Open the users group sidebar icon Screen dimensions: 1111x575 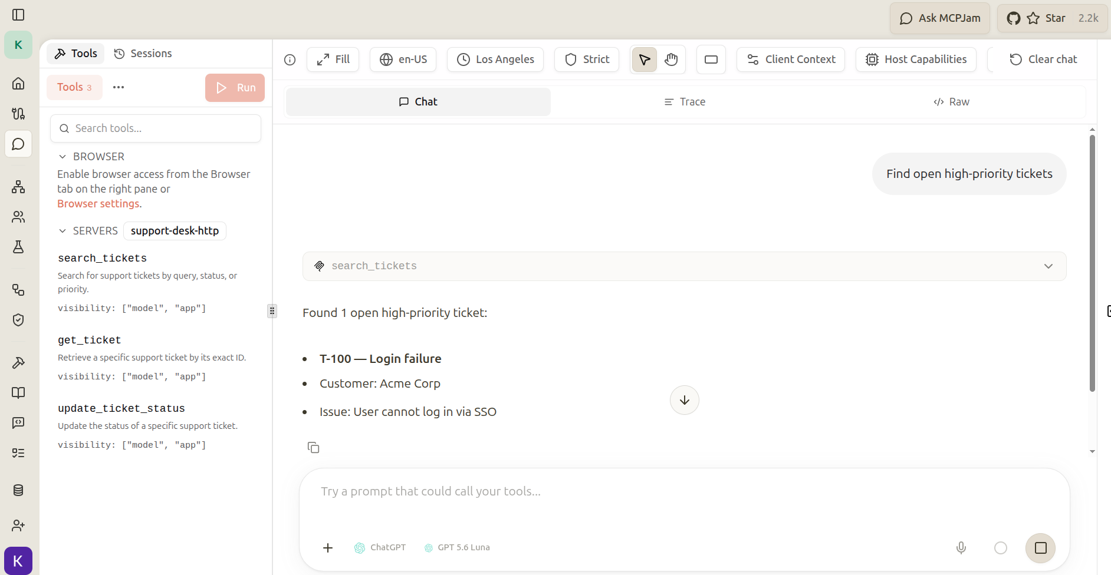pyautogui.click(x=18, y=217)
